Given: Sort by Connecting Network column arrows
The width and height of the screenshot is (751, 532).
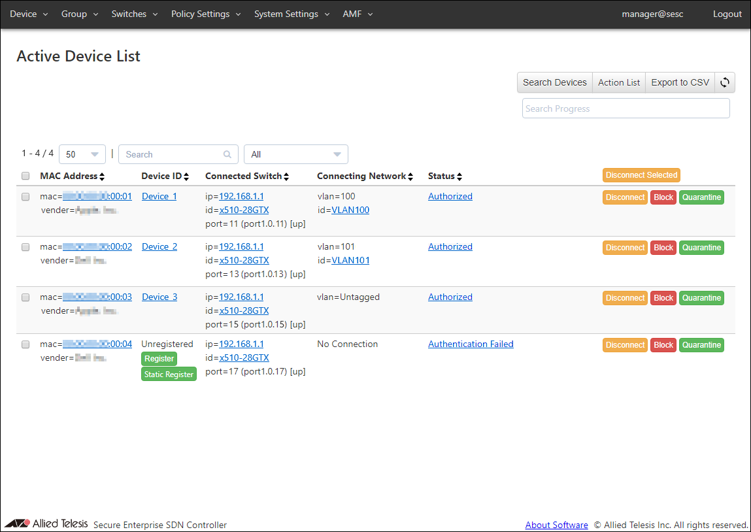Looking at the screenshot, I should (x=411, y=176).
